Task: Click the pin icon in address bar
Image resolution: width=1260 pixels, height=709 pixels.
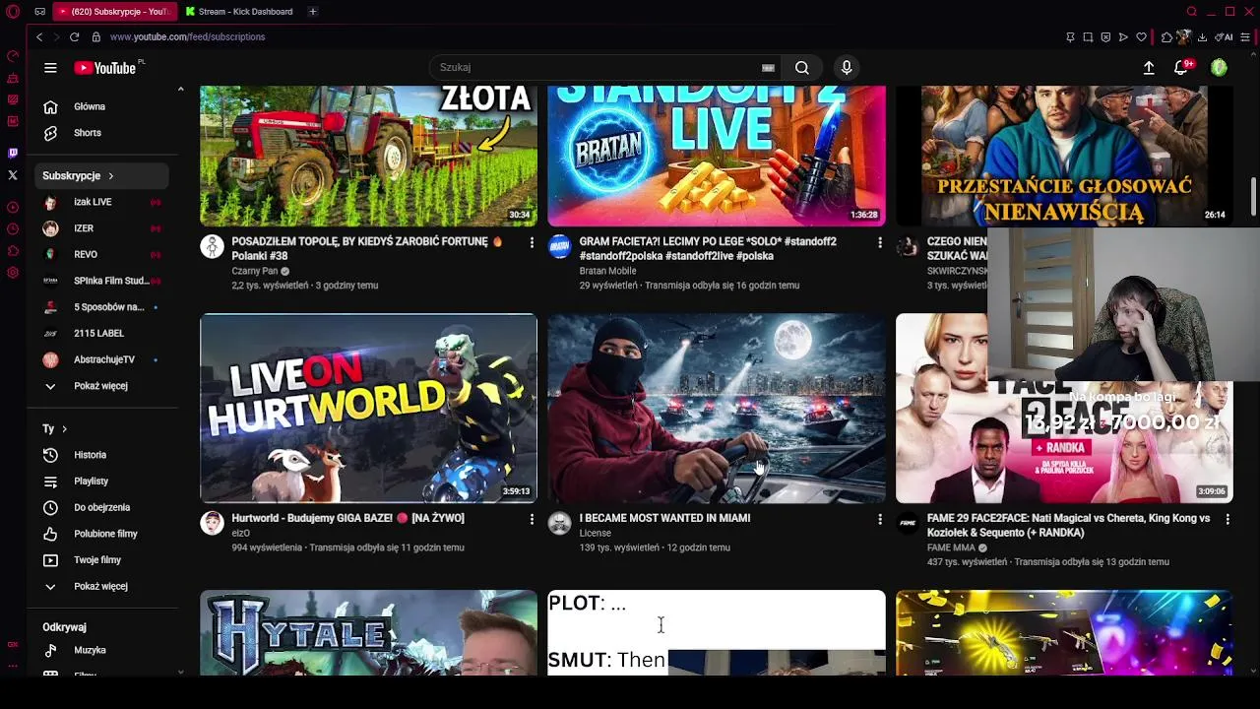Action: pos(1070,36)
